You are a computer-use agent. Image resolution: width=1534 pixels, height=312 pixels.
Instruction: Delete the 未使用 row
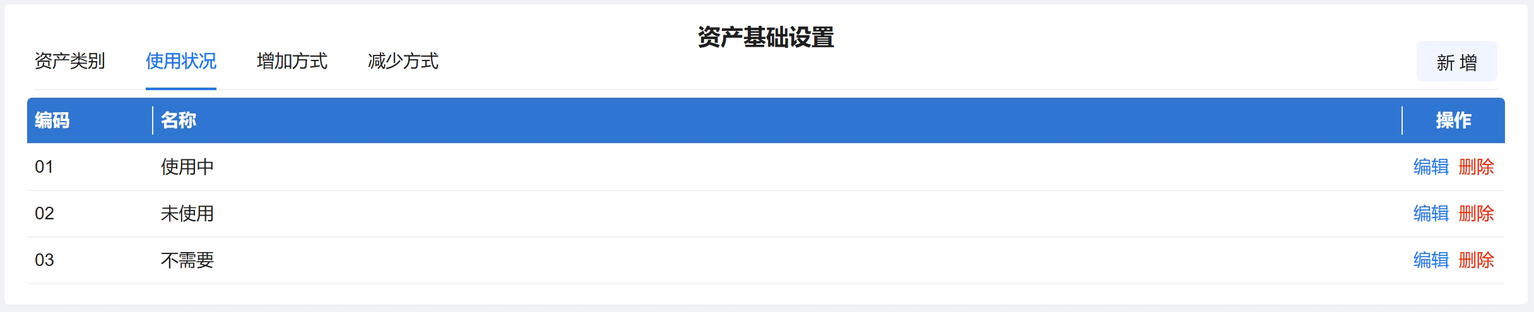tap(1476, 214)
